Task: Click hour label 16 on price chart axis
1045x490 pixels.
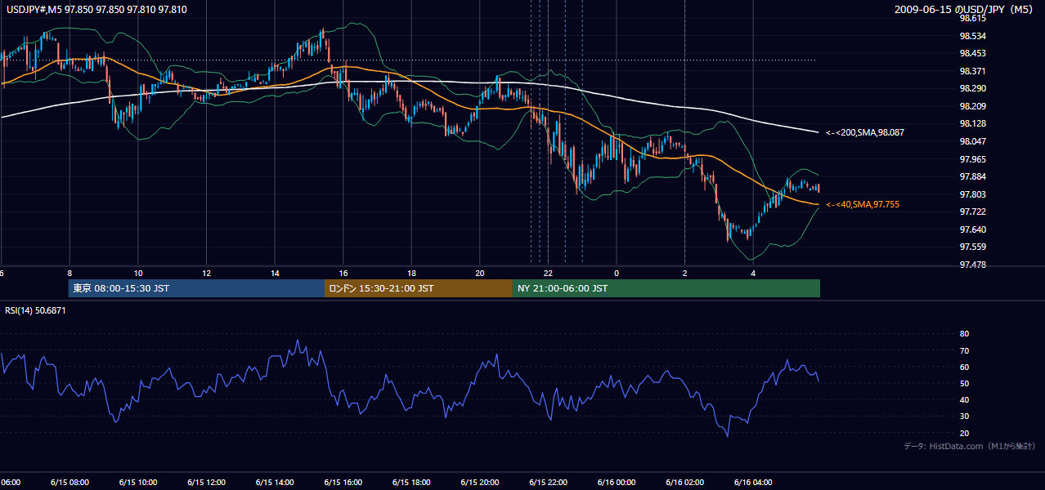Action: (x=343, y=273)
